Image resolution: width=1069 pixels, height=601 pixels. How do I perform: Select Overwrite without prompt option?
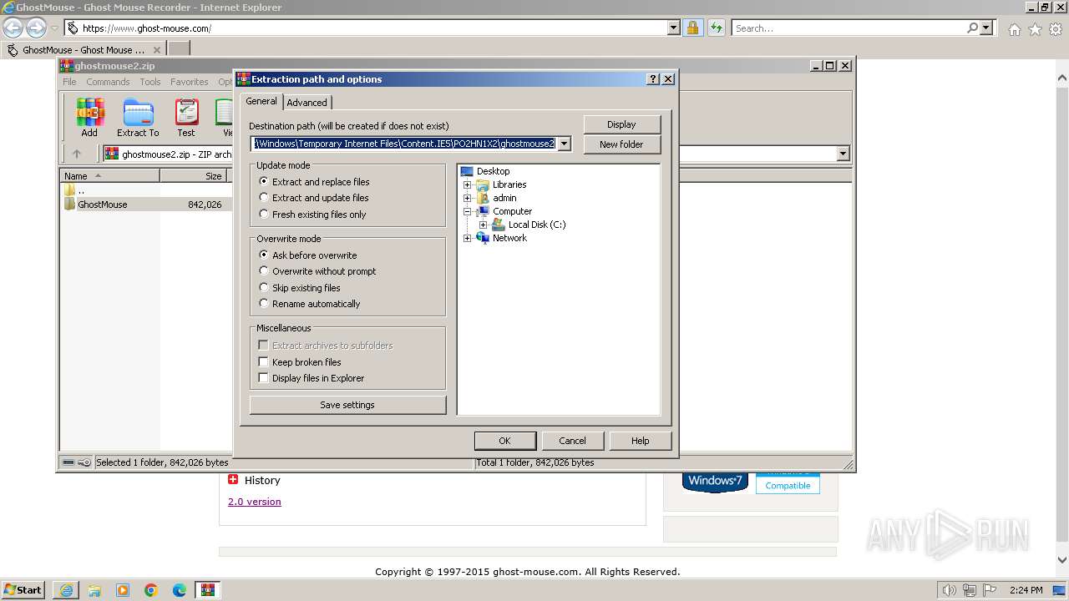317,271
